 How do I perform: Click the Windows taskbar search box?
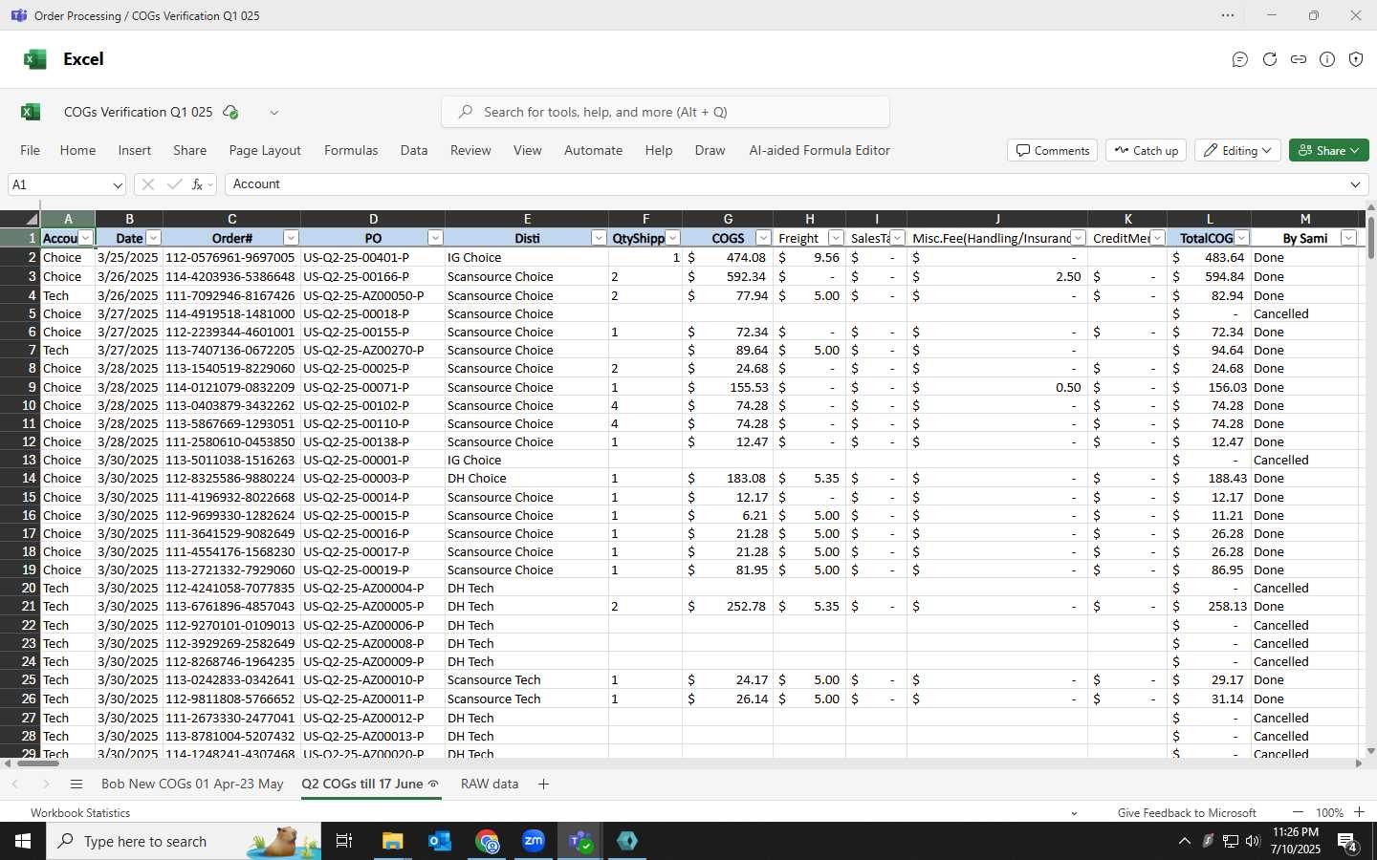182,841
